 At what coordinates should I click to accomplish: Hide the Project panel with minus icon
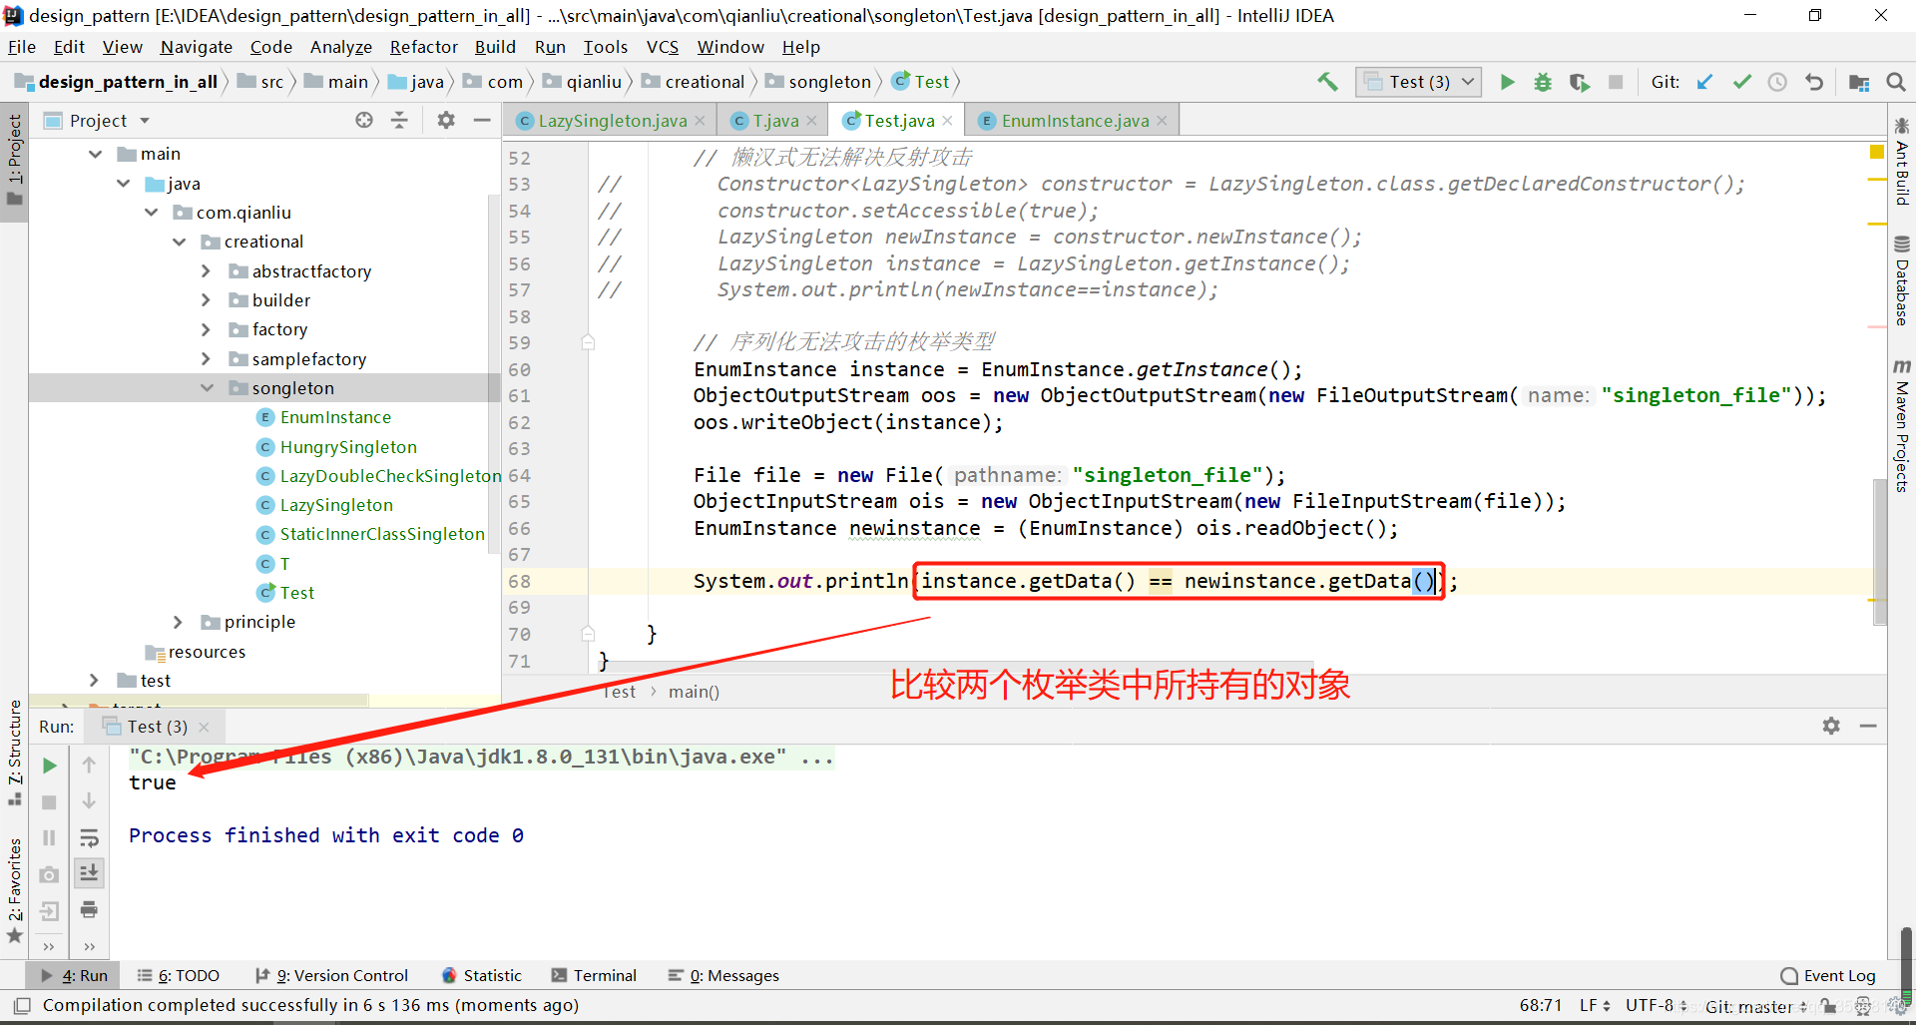[482, 120]
